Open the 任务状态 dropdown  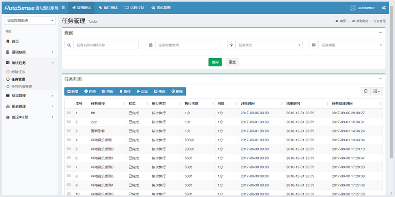pos(268,45)
